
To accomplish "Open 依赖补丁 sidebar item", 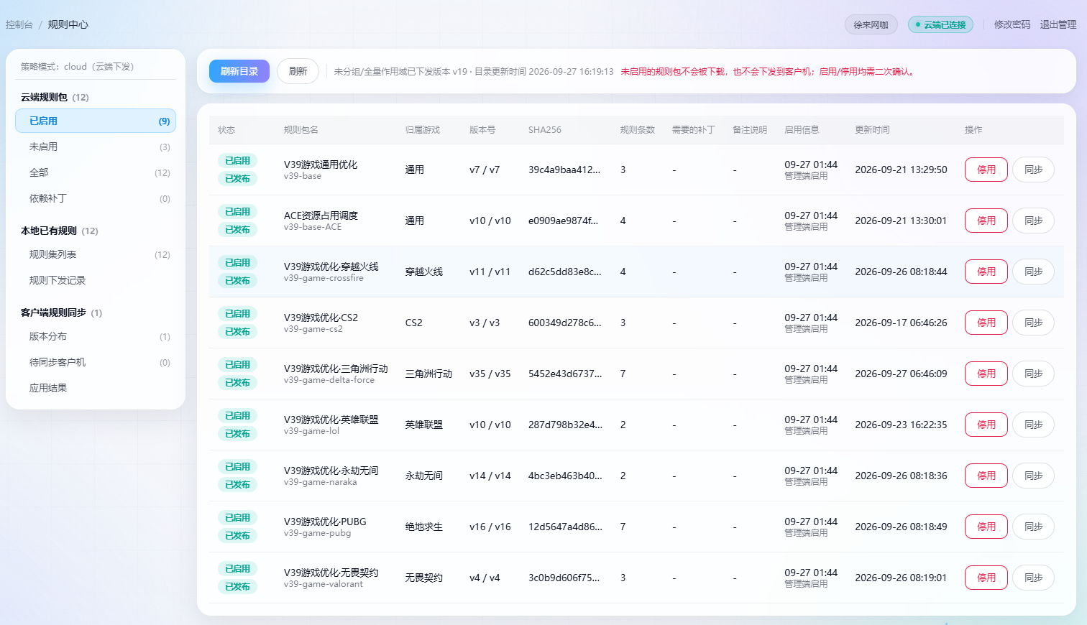I will pyautogui.click(x=96, y=198).
